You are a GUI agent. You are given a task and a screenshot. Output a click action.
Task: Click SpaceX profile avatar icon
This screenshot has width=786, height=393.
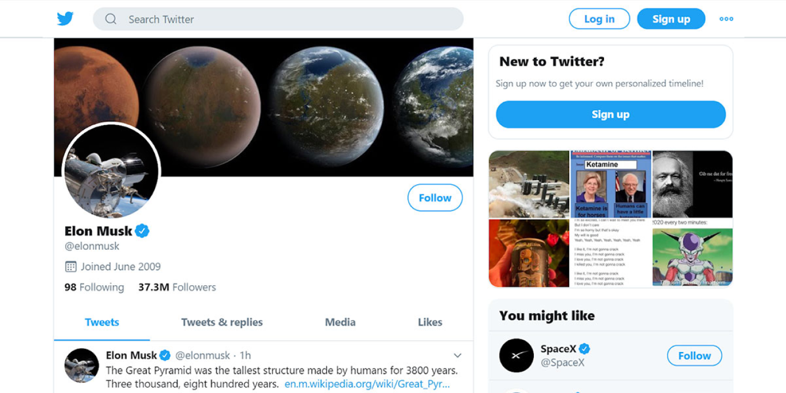click(x=517, y=355)
